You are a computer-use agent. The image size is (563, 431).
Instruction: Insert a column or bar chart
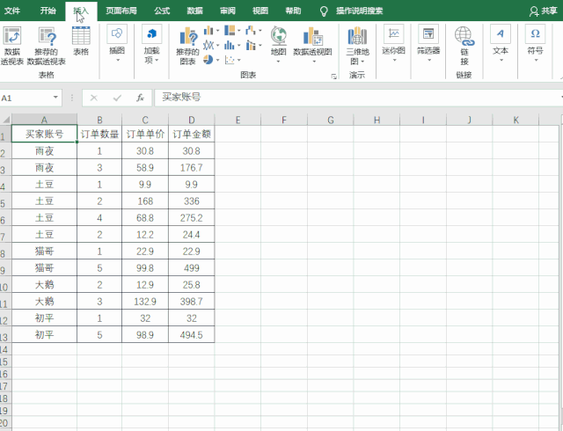211,31
